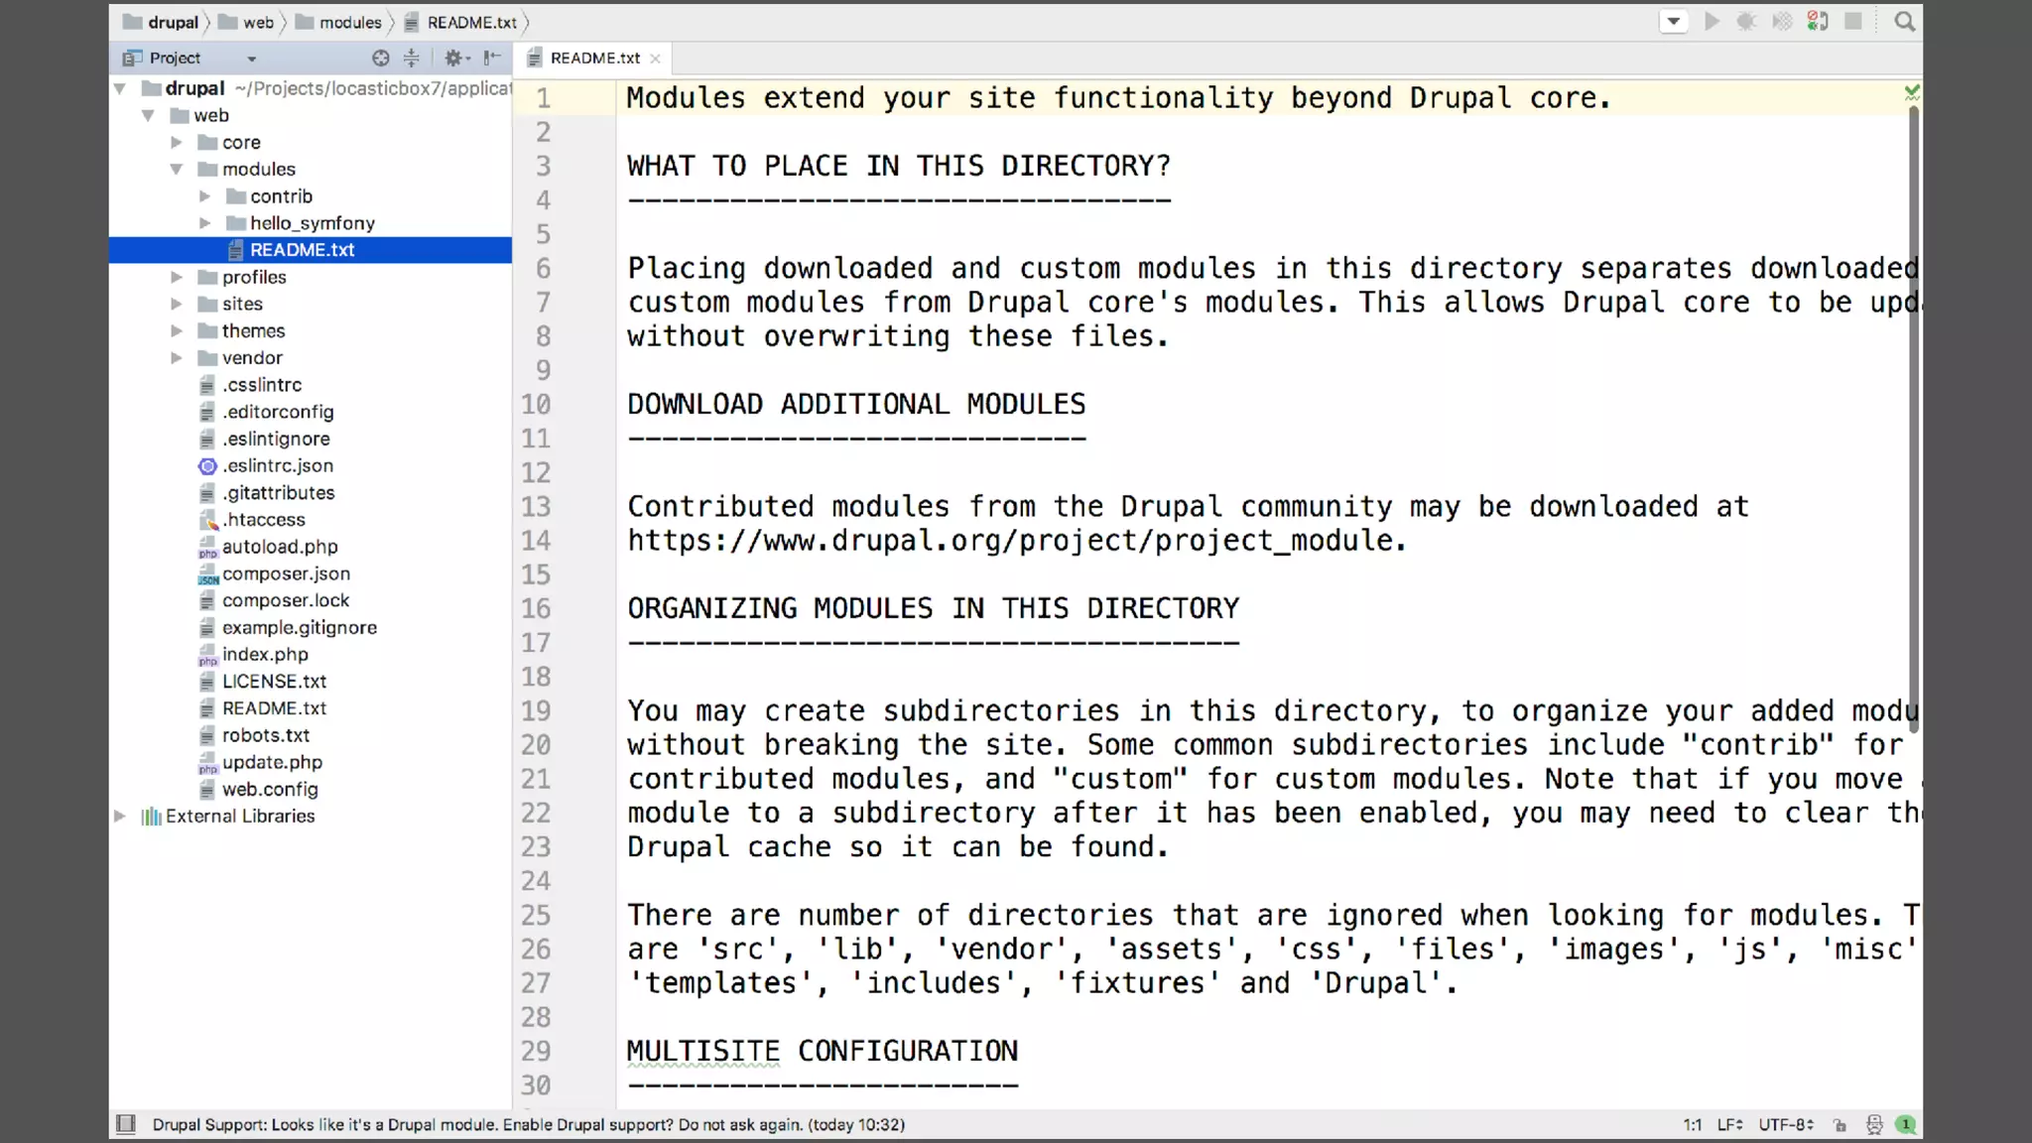Toggle the read-only lock icon in status bar
Image resolution: width=2032 pixels, height=1143 pixels.
(x=1841, y=1125)
